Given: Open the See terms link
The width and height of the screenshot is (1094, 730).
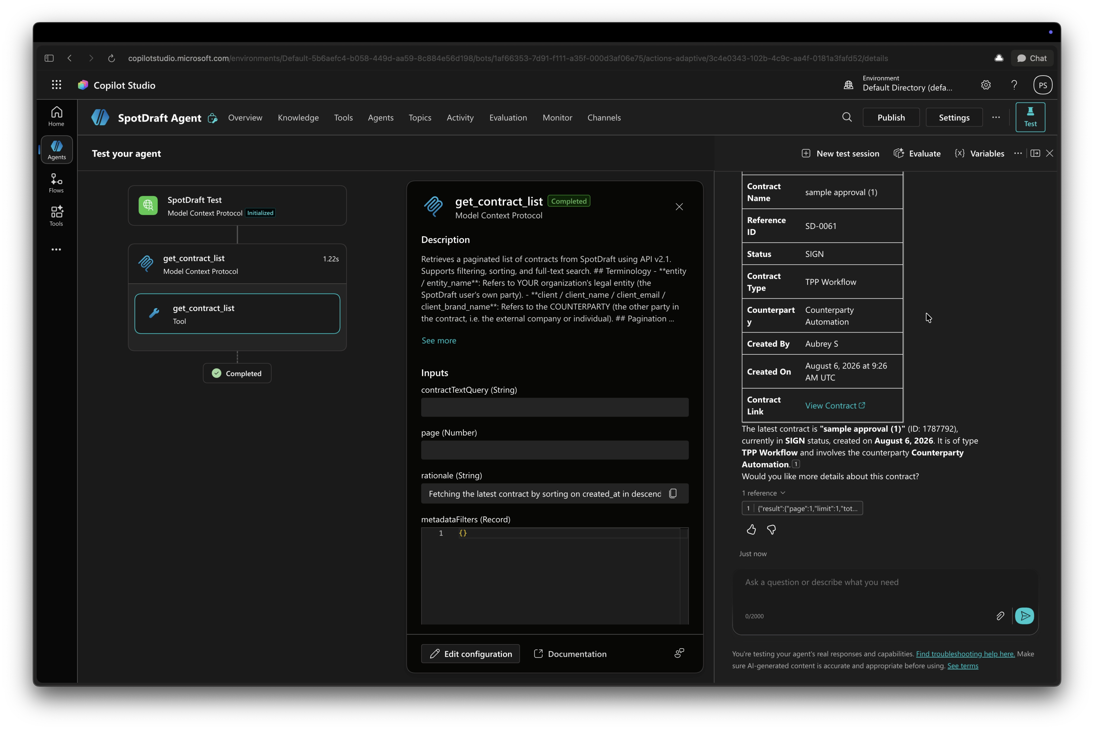Looking at the screenshot, I should click(963, 666).
